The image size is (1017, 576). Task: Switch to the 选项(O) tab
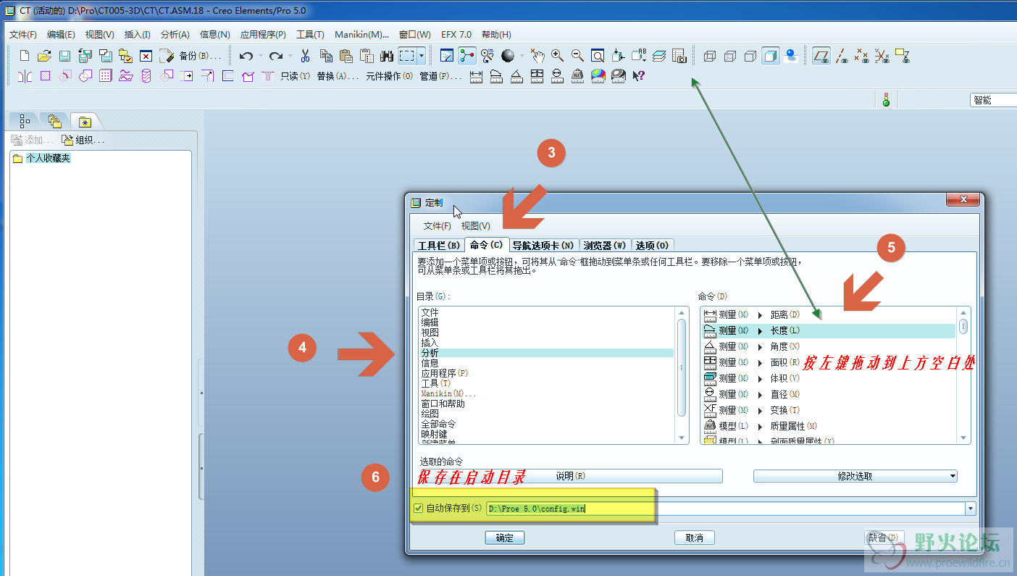tap(652, 246)
